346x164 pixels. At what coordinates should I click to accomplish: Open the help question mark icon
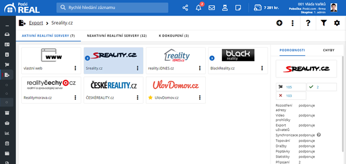[x=308, y=23]
